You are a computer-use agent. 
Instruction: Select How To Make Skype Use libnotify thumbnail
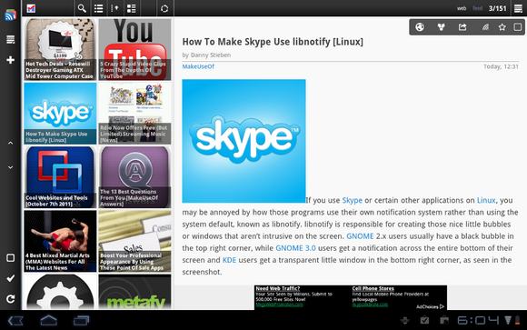pyautogui.click(x=60, y=114)
